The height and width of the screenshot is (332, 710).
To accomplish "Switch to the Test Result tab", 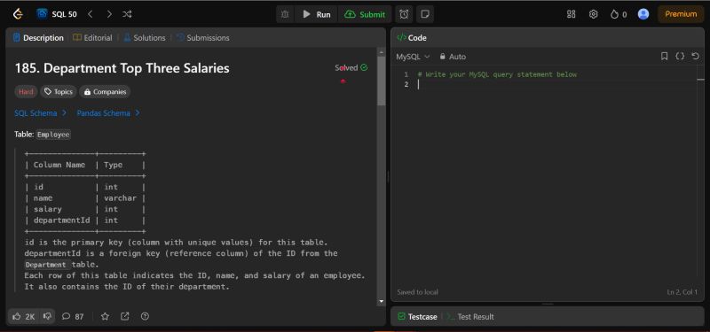I will click(x=470, y=317).
